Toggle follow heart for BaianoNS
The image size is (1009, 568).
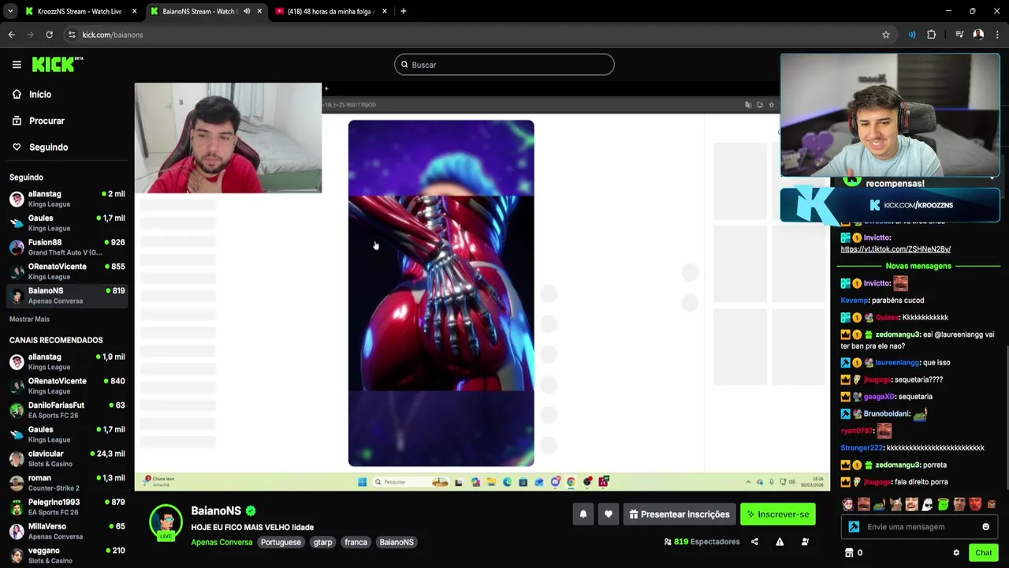608,514
